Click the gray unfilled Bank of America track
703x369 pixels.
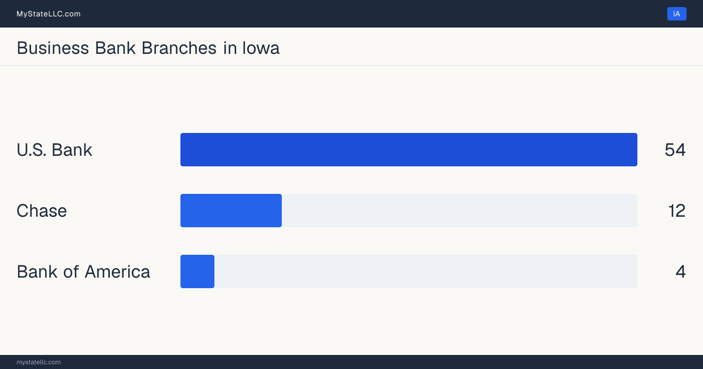click(426, 272)
